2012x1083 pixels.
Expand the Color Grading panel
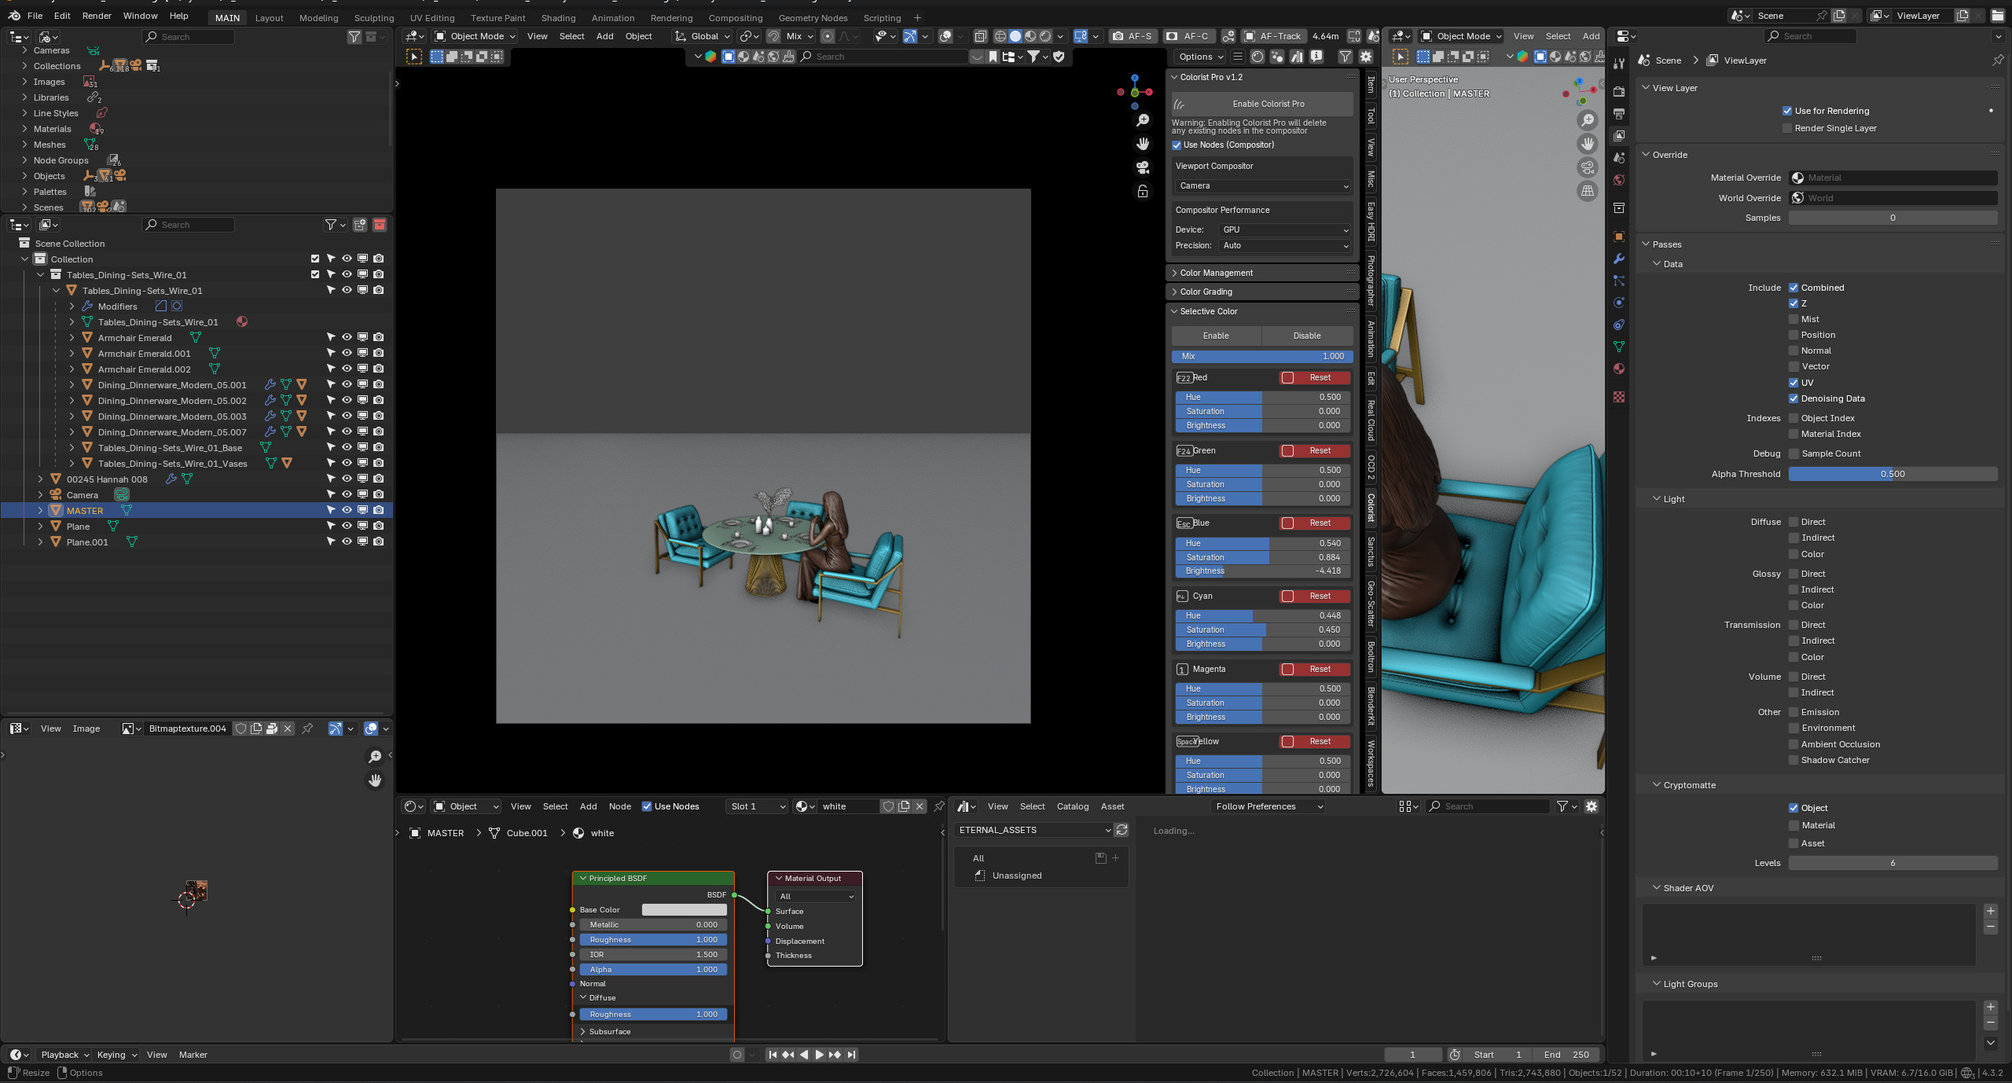(x=1206, y=292)
